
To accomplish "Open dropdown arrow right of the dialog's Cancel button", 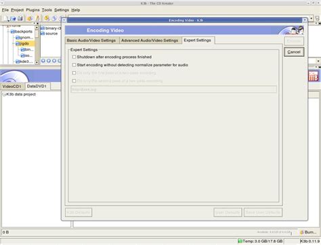I will tap(318, 61).
